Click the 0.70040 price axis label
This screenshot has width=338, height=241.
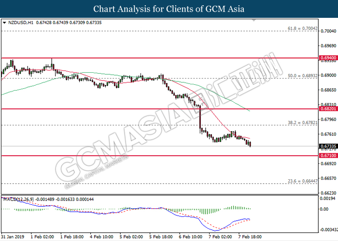(x=328, y=31)
